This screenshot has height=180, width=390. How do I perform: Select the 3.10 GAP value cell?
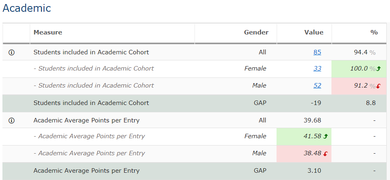click(x=314, y=171)
